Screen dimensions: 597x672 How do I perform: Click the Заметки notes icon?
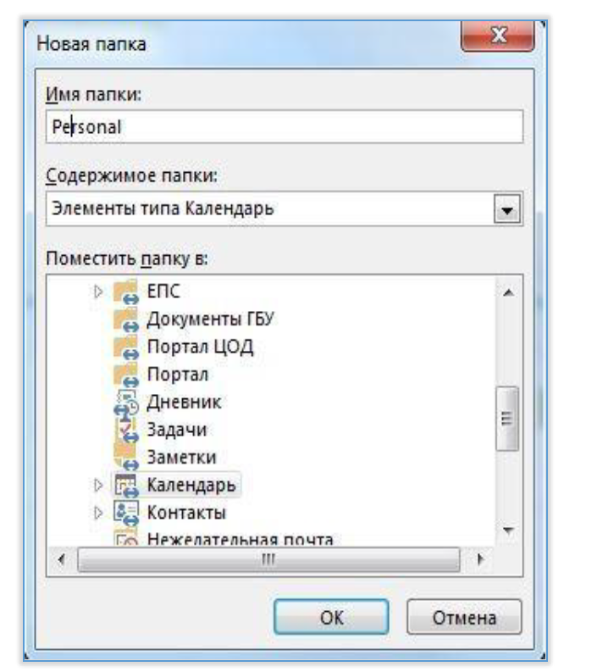124,457
